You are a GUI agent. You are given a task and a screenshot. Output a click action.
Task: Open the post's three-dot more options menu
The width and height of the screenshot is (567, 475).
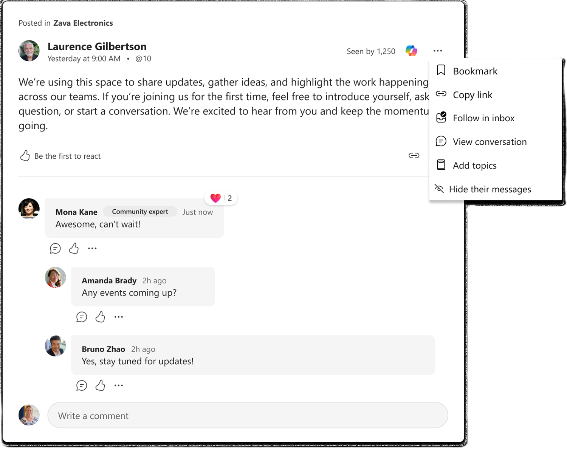[x=438, y=51]
